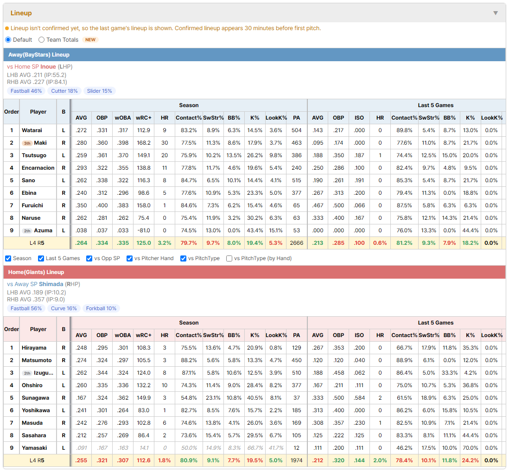Click the NEW badge beside Team Totals
509x472 pixels.
pyautogui.click(x=90, y=39)
